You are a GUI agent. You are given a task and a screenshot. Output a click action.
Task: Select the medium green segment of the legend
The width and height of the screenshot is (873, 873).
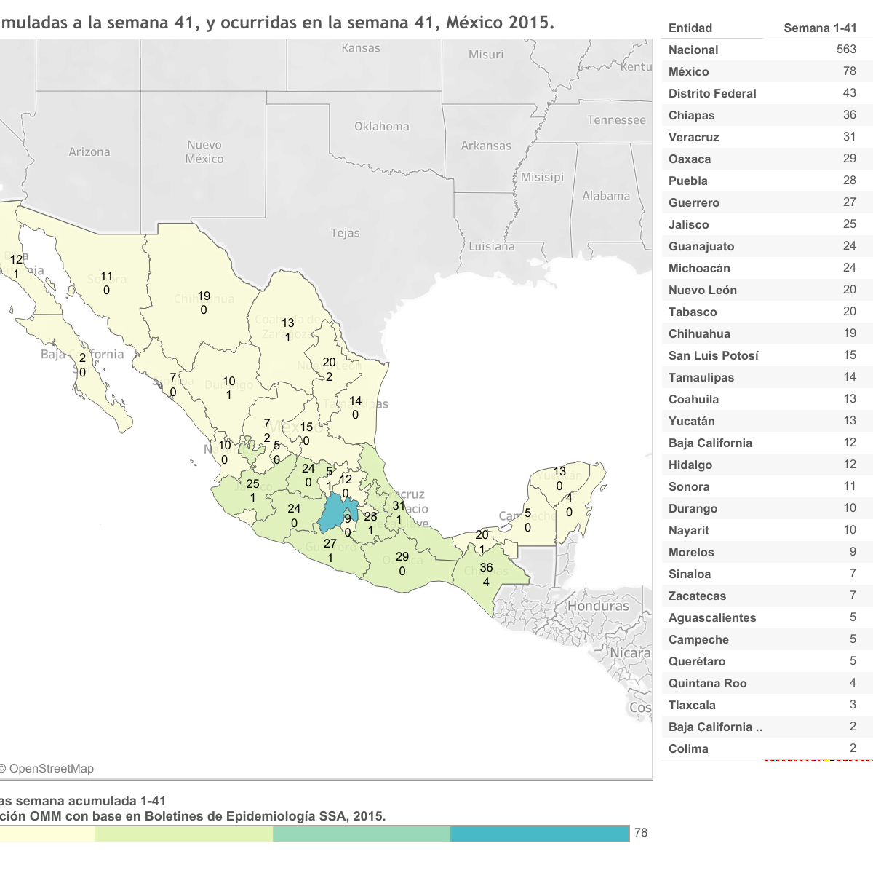click(x=362, y=834)
